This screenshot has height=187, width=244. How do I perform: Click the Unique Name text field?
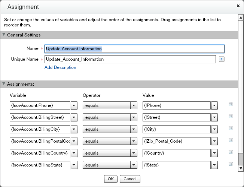coord(130,59)
